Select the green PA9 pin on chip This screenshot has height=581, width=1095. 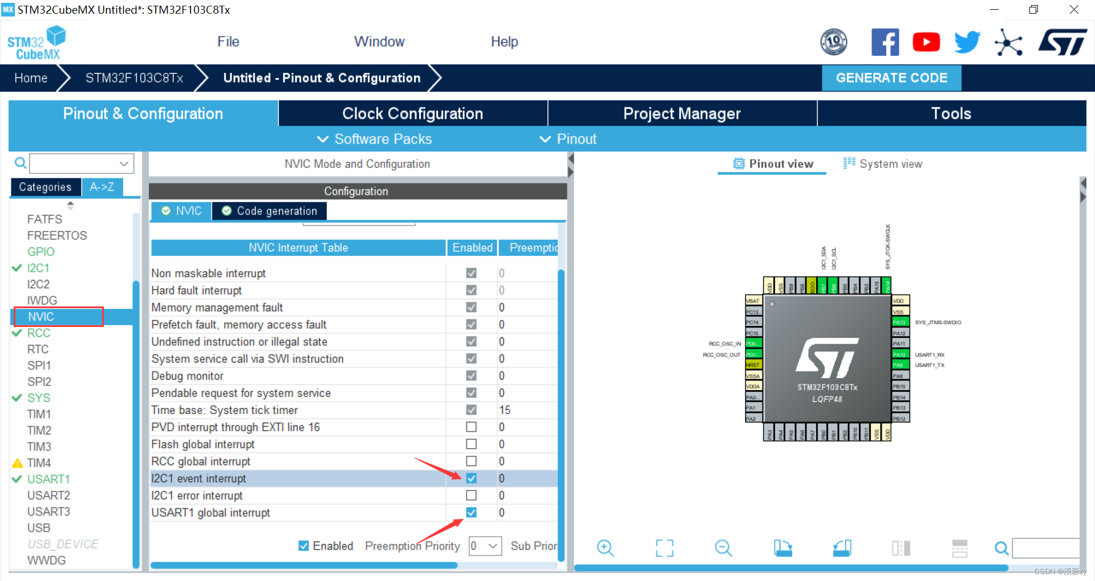click(899, 365)
